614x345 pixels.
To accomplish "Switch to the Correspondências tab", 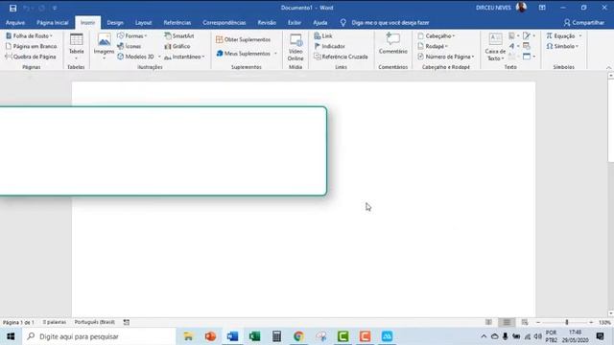I will (224, 23).
